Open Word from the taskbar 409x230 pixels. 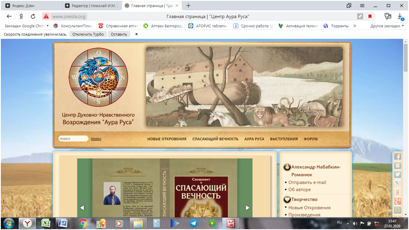tap(63, 223)
